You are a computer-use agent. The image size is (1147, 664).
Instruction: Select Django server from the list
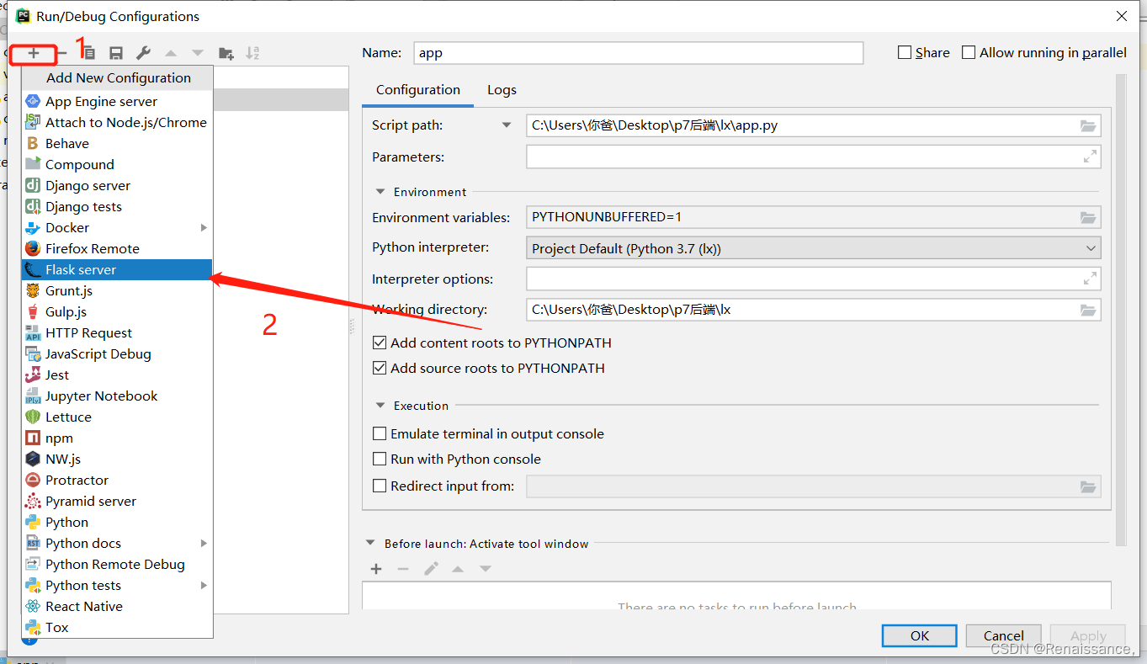pos(117,185)
